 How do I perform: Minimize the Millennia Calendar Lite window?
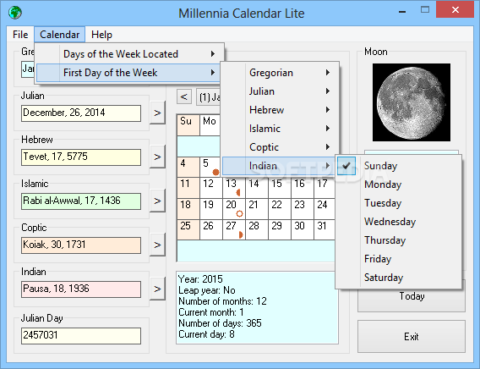tap(402, 11)
